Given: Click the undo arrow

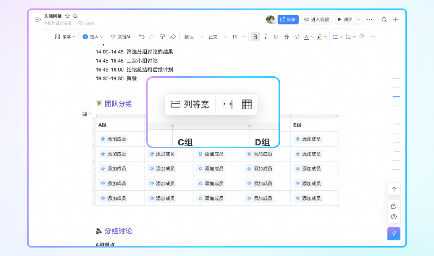Looking at the screenshot, I should (141, 37).
